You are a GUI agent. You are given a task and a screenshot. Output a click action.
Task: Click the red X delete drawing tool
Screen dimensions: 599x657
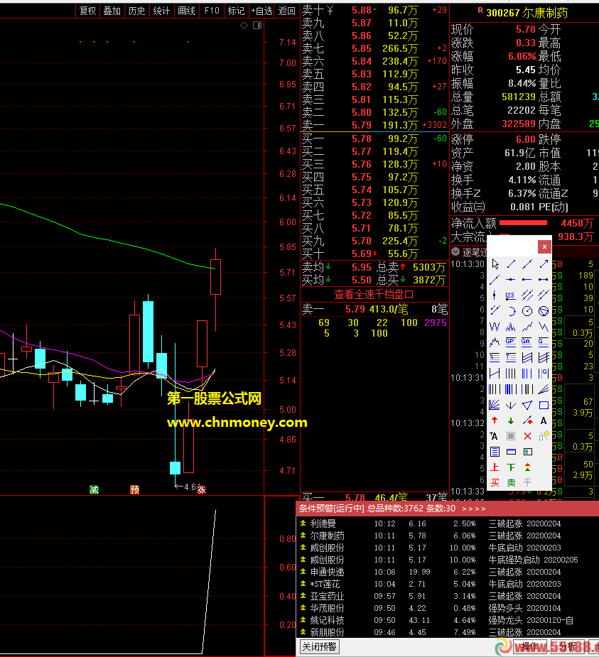click(527, 436)
